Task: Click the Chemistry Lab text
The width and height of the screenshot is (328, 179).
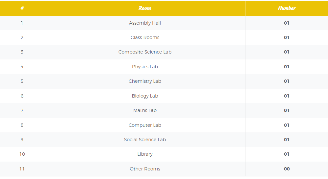Action: pos(145,81)
